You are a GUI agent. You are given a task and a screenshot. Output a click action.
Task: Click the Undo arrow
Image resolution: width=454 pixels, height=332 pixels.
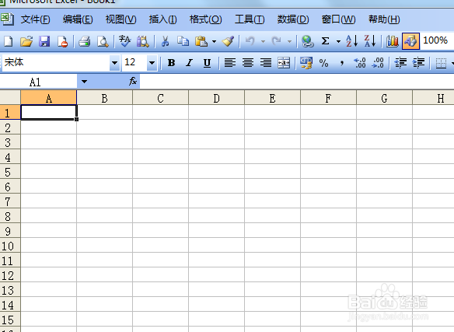pyautogui.click(x=250, y=41)
